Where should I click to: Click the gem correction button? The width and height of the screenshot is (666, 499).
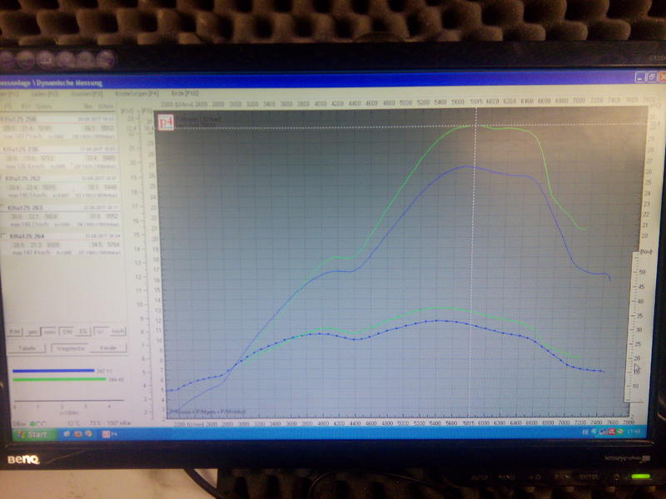32,331
